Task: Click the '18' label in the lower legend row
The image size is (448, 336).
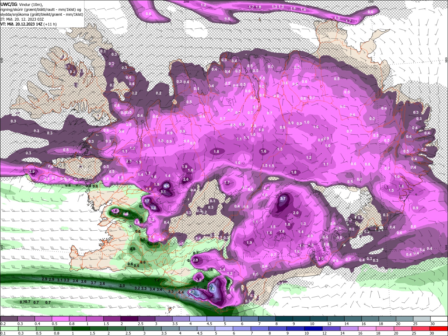Action: (378, 334)
